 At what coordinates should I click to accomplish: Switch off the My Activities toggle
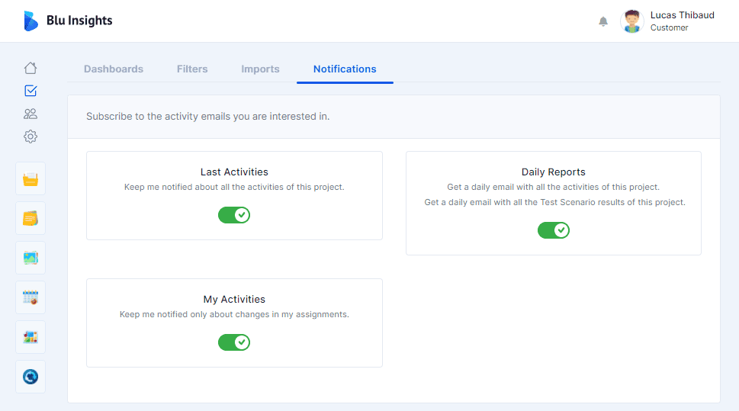234,342
